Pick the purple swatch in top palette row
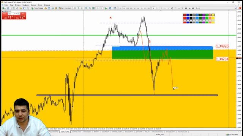 pyautogui.click(x=204, y=15)
